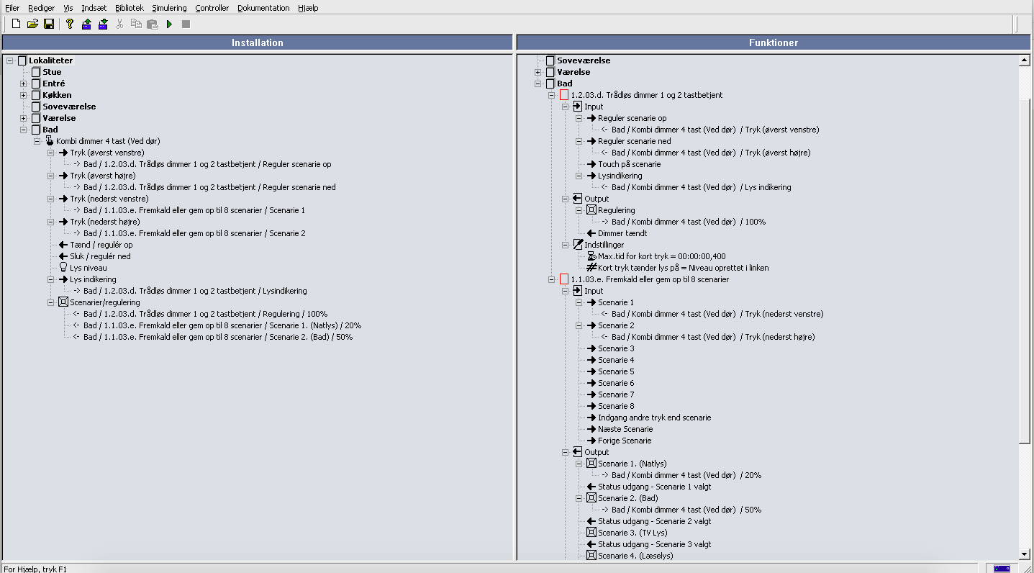
Task: Open the Bibliotek menu
Action: [x=130, y=8]
